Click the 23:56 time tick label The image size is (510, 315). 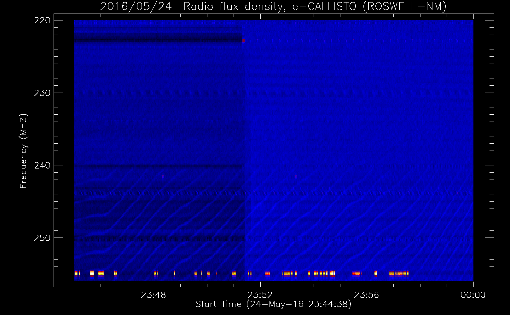pyautogui.click(x=367, y=295)
